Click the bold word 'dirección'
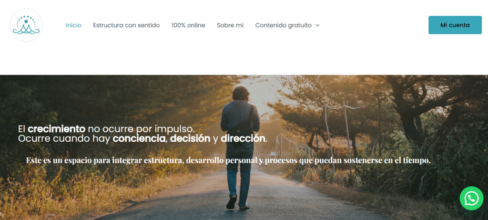488x220 pixels. coord(243,139)
